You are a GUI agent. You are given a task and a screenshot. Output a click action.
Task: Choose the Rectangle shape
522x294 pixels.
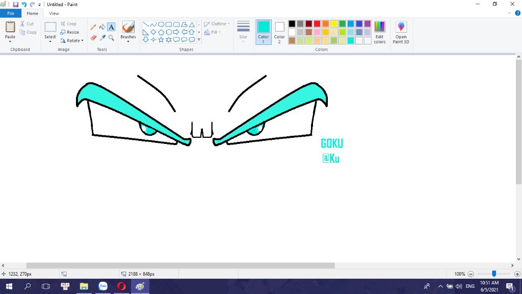click(169, 24)
